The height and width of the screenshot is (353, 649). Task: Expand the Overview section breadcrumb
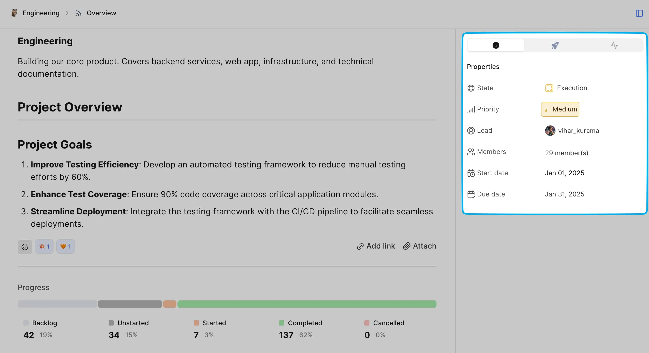pyautogui.click(x=101, y=13)
